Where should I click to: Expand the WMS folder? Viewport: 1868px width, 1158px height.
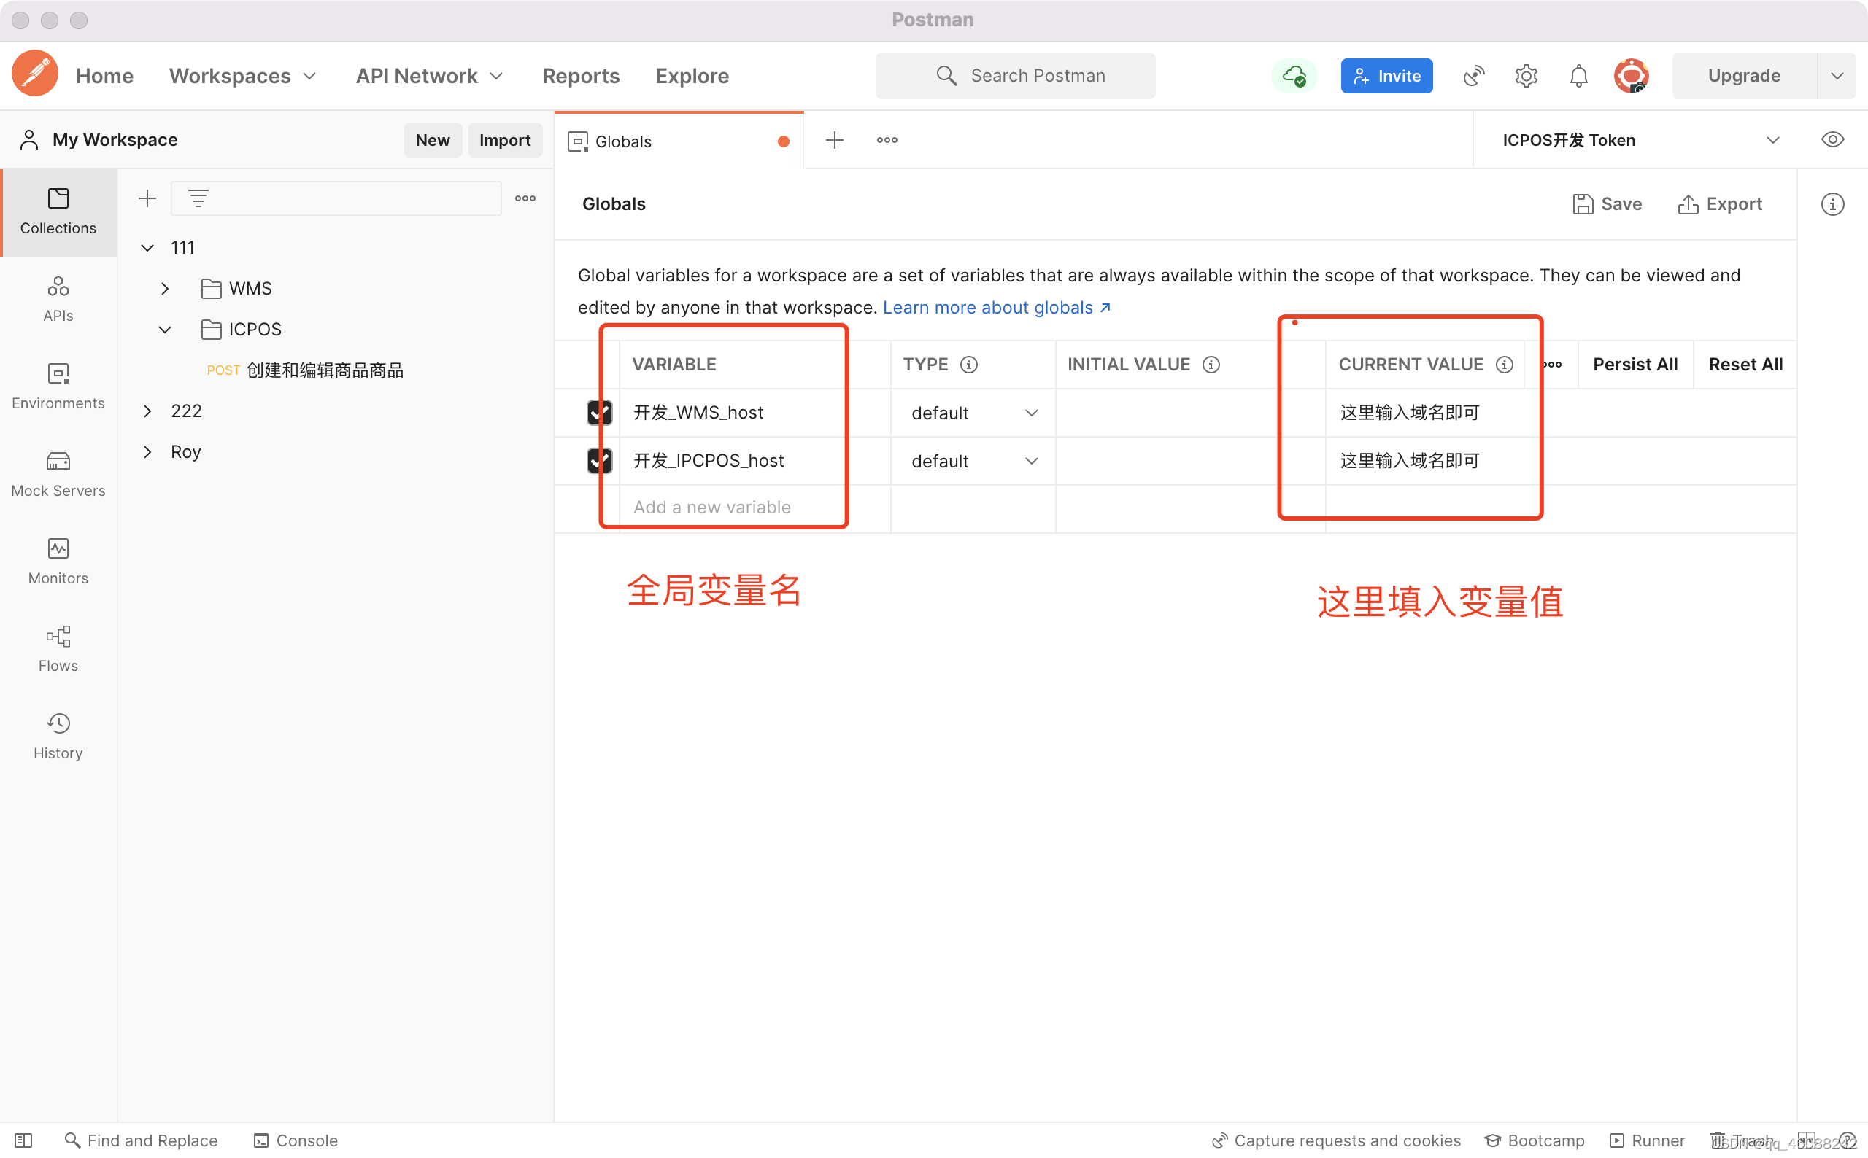coord(165,289)
